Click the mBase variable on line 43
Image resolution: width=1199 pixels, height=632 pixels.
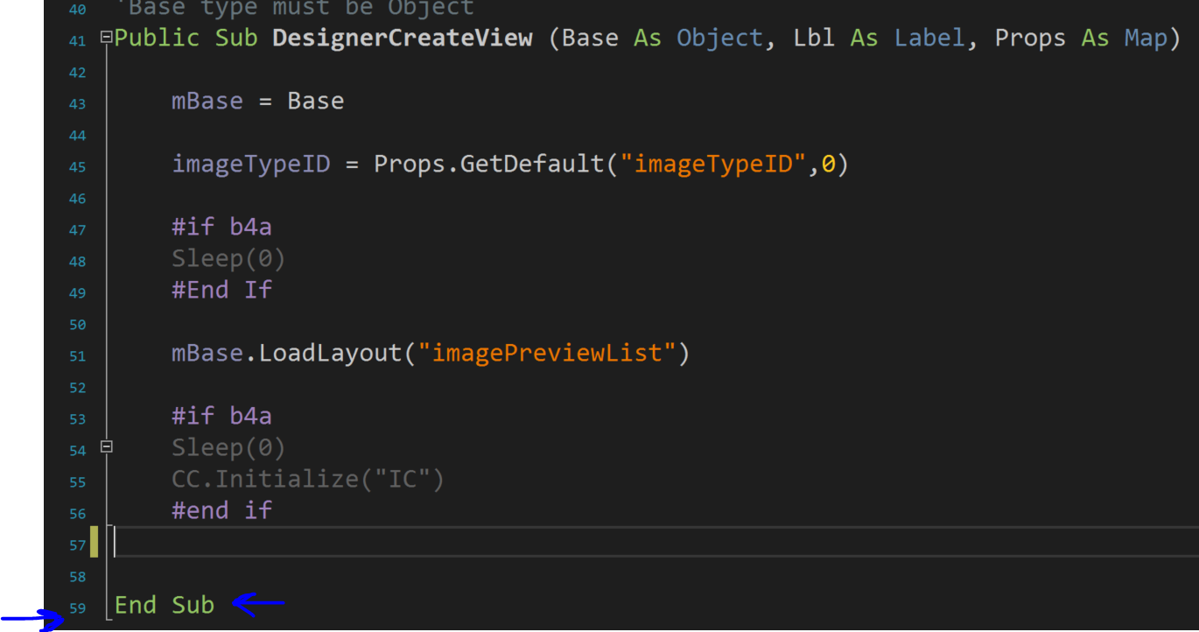pyautogui.click(x=207, y=101)
